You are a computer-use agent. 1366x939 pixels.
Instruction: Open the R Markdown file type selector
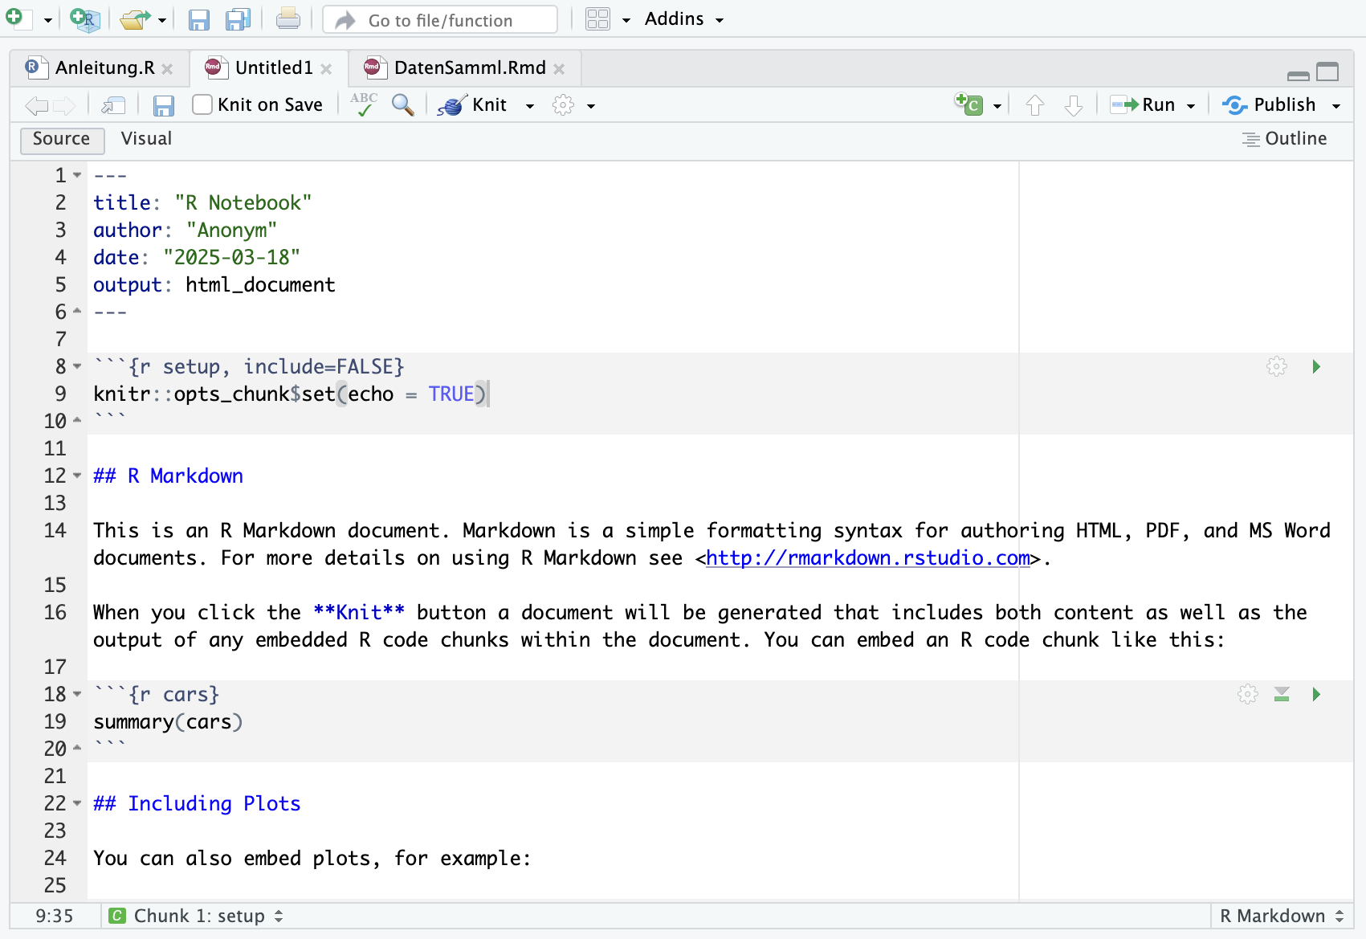[1282, 916]
